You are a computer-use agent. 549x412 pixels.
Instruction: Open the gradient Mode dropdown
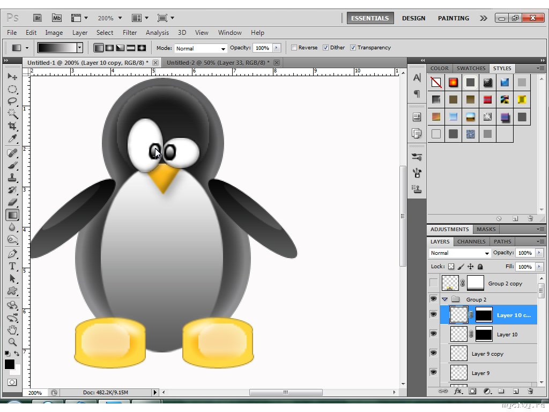click(201, 48)
